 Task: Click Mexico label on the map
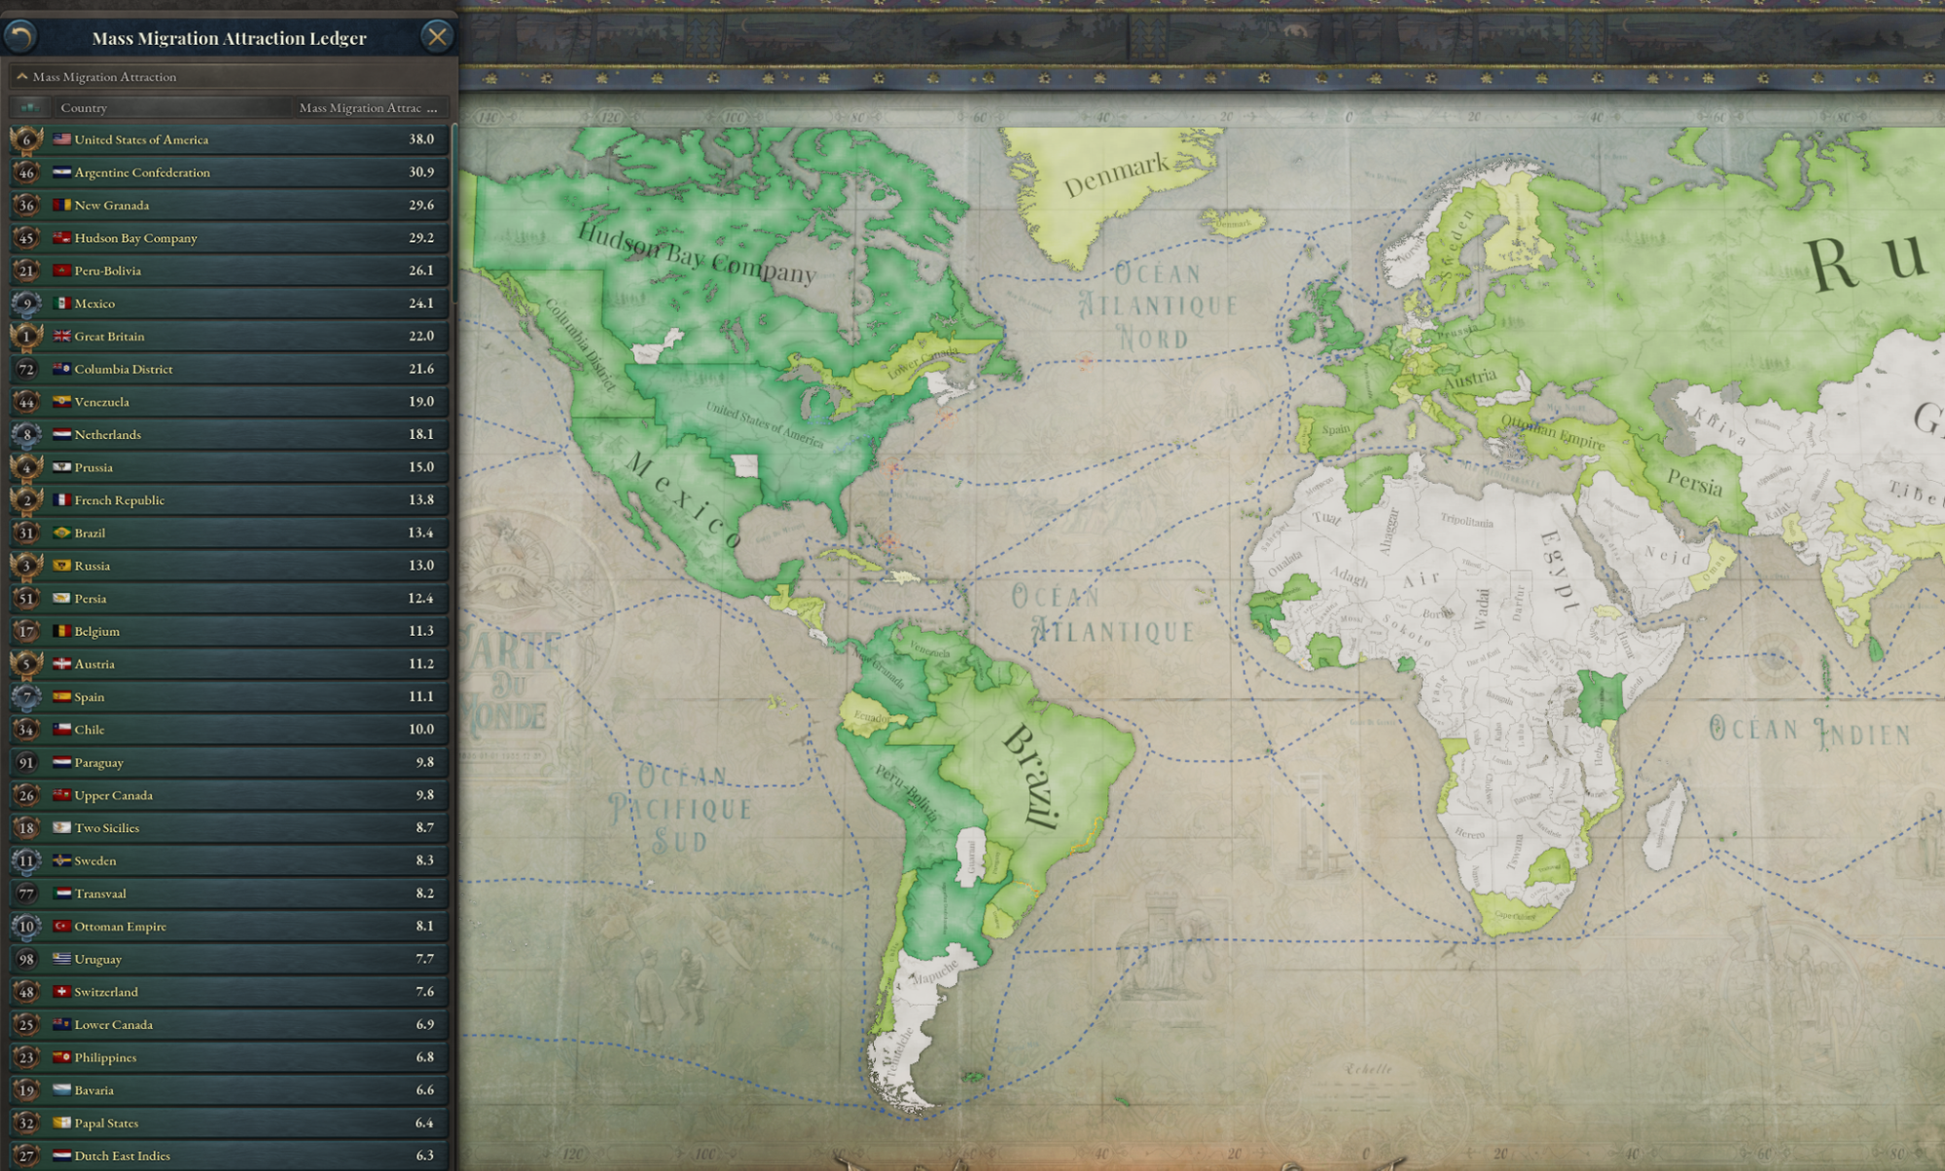click(x=684, y=499)
